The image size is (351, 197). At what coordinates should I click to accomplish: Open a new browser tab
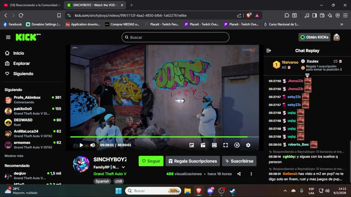(x=132, y=5)
